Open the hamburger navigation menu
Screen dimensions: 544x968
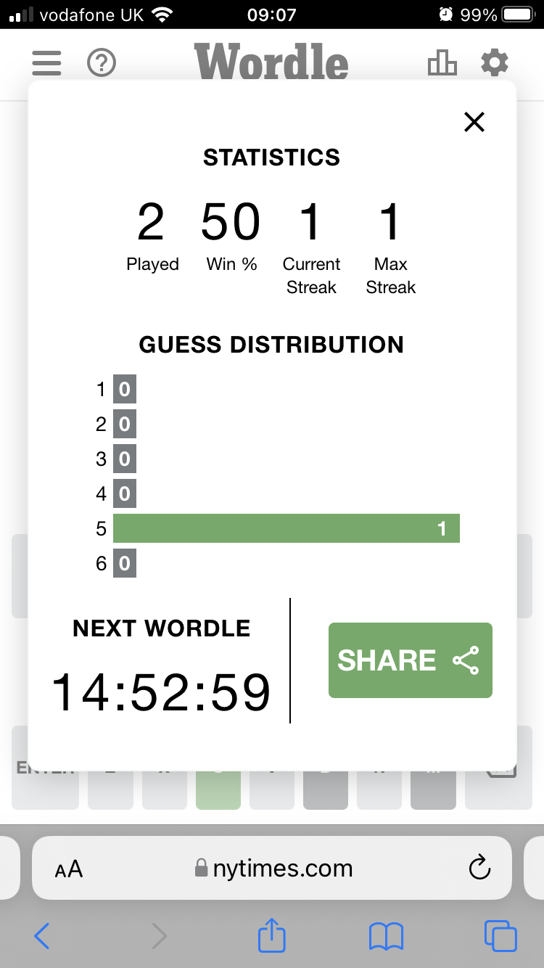point(46,64)
